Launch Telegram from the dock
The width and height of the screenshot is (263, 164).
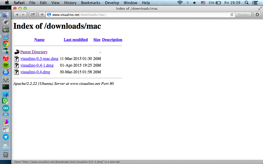(6, 137)
